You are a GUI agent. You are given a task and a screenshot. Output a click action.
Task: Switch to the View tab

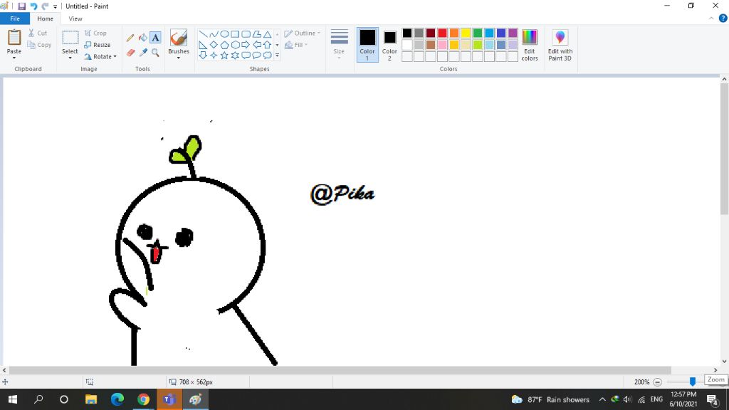(x=75, y=19)
